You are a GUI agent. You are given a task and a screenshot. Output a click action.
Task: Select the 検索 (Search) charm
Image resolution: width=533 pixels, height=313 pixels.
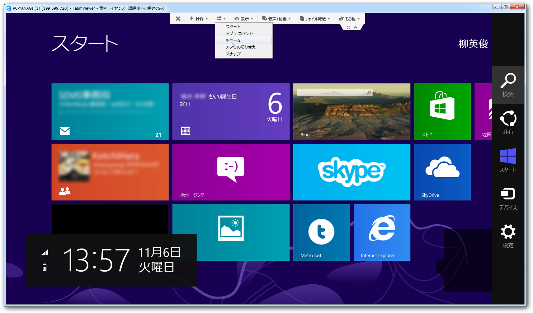coord(507,85)
